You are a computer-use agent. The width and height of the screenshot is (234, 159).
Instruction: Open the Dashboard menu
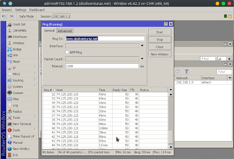point(37,10)
